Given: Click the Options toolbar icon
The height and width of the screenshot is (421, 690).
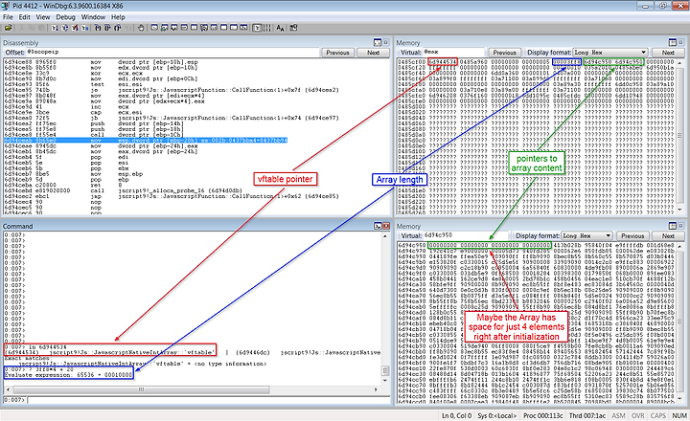Looking at the screenshot, I should click(x=293, y=28).
